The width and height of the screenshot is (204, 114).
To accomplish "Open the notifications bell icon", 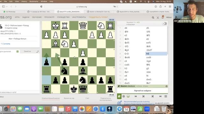I will pyautogui.click(x=163, y=17).
